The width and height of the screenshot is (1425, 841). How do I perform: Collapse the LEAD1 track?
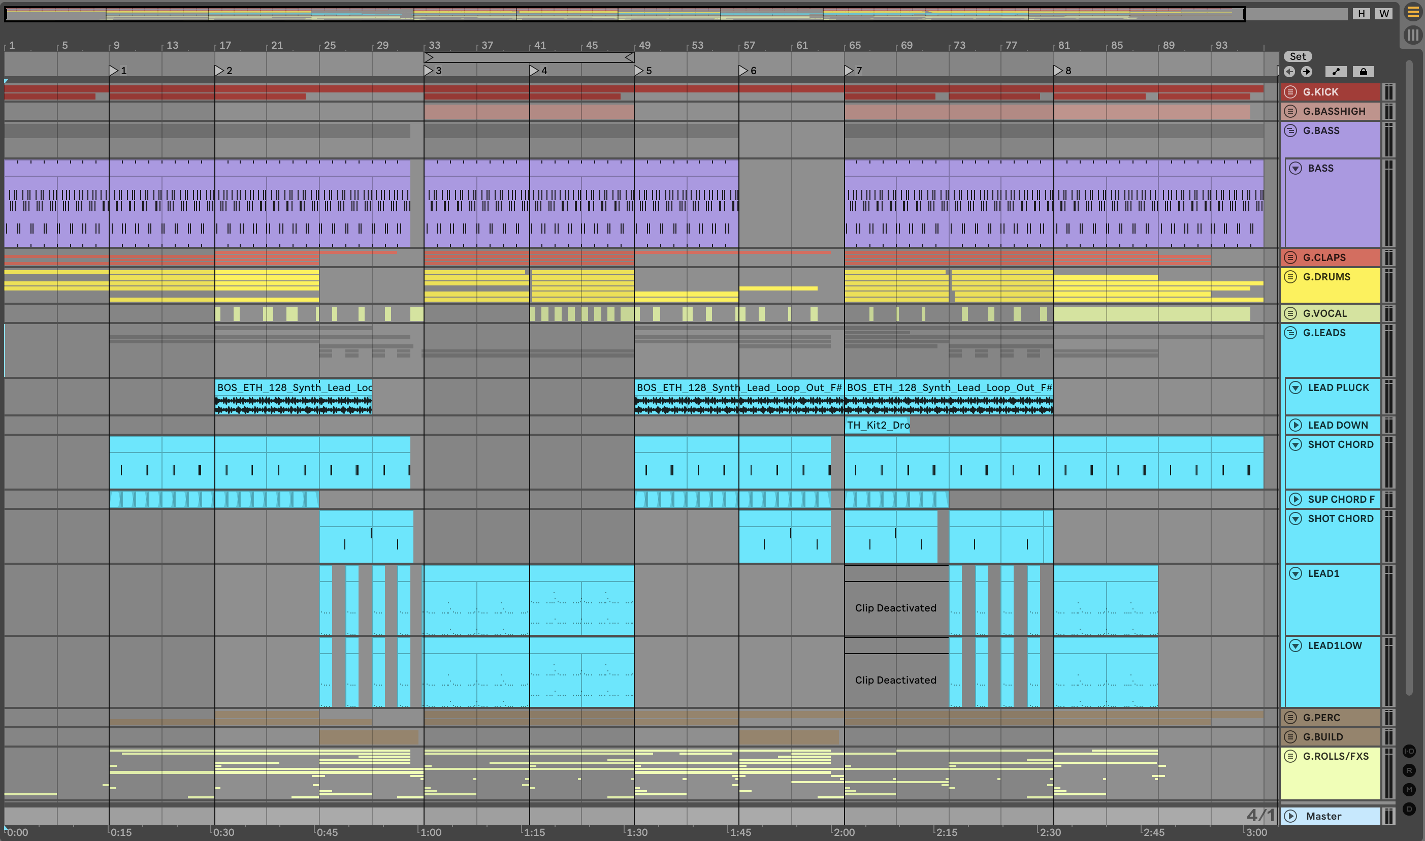pos(1296,573)
